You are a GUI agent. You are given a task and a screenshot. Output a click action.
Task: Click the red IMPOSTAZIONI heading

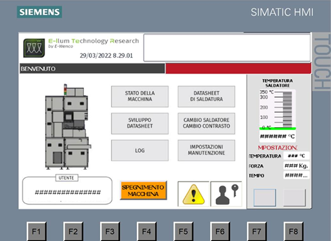[x=277, y=148]
